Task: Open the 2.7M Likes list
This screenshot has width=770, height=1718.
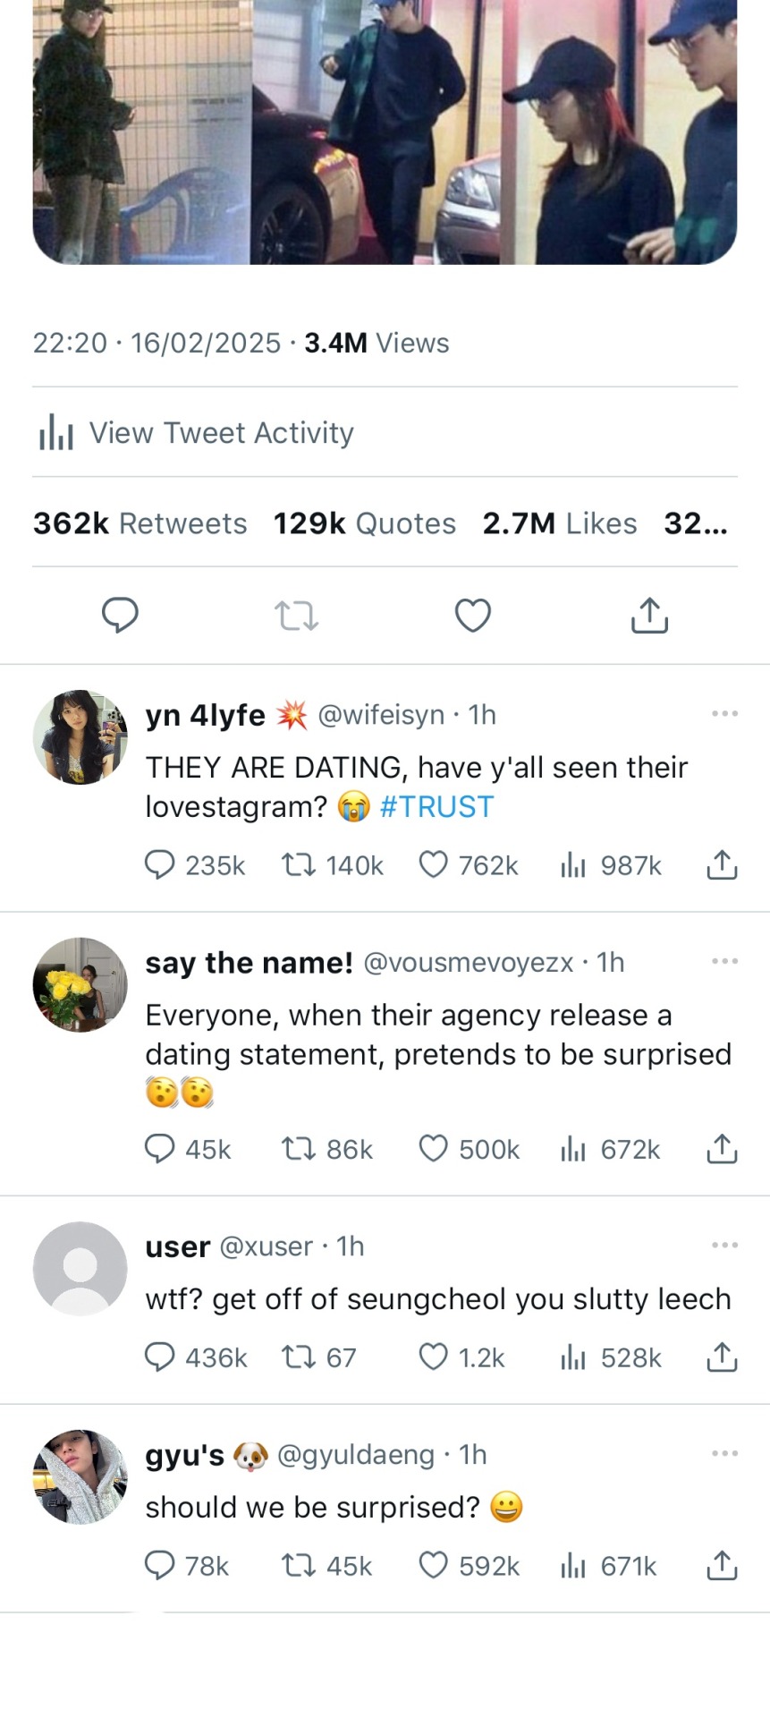Action: [560, 523]
